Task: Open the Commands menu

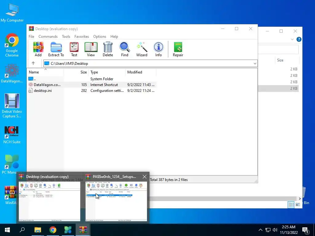Action: (x=48, y=37)
